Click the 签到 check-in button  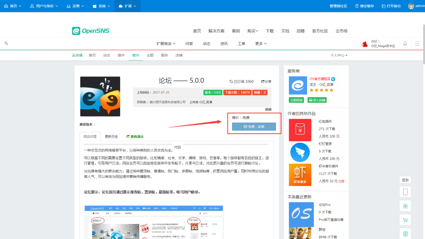(405, 180)
